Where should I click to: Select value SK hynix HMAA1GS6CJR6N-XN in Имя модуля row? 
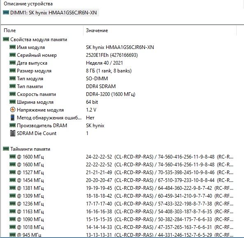(x=120, y=47)
